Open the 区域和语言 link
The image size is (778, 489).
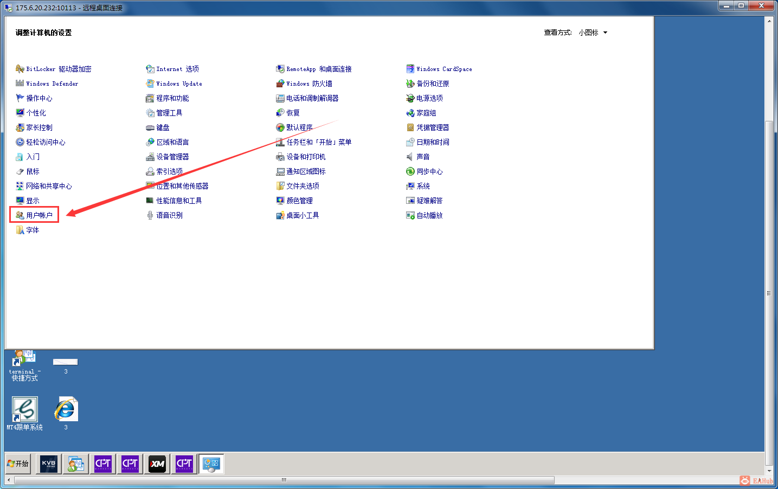point(173,142)
